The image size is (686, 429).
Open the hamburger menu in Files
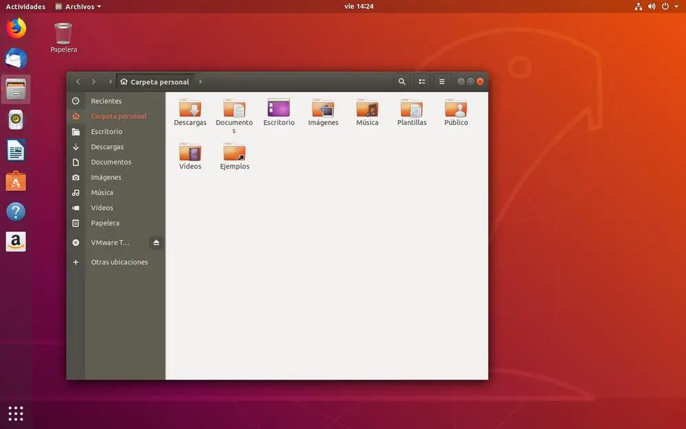[x=442, y=82]
